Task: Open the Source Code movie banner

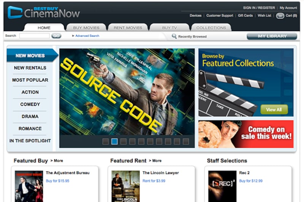Action: coord(127,92)
